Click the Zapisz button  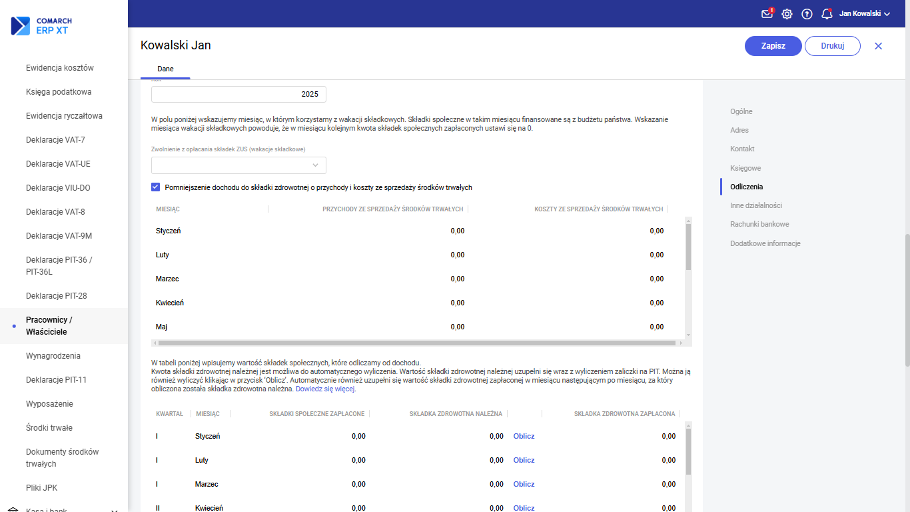tap(773, 46)
